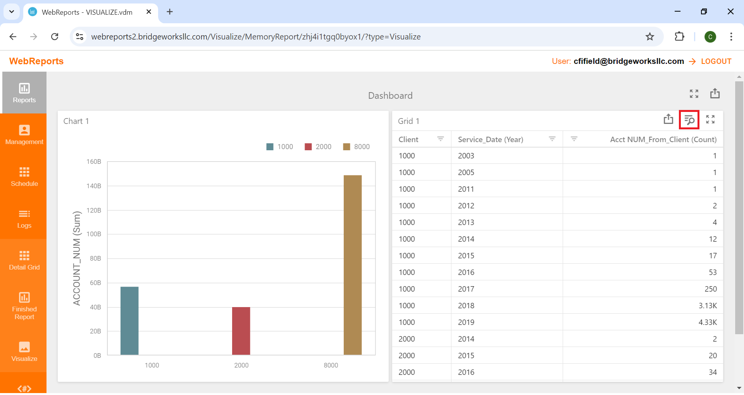This screenshot has height=395, width=744.
Task: Click the red 2000 legend color swatch
Action: point(308,146)
